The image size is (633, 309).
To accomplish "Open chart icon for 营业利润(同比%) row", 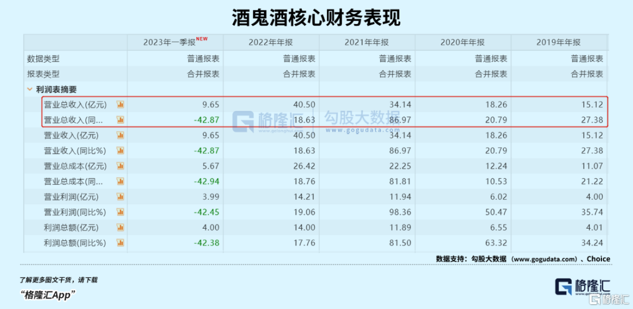I will tap(120, 212).
